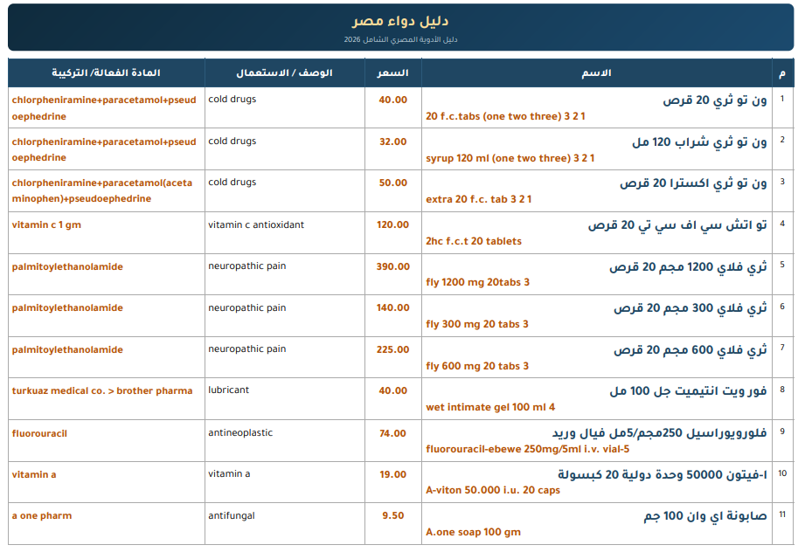This screenshot has width=805, height=552.
Task: Click neuropathic pain in the 390.00 row
Action: [x=247, y=266]
